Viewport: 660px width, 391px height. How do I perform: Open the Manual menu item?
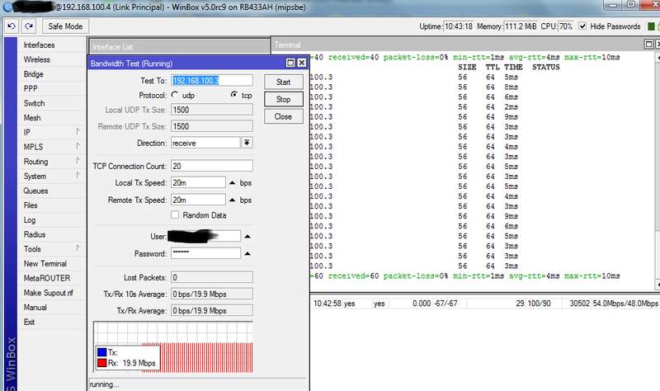(x=35, y=307)
